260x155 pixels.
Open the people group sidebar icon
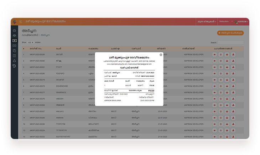[15, 36]
